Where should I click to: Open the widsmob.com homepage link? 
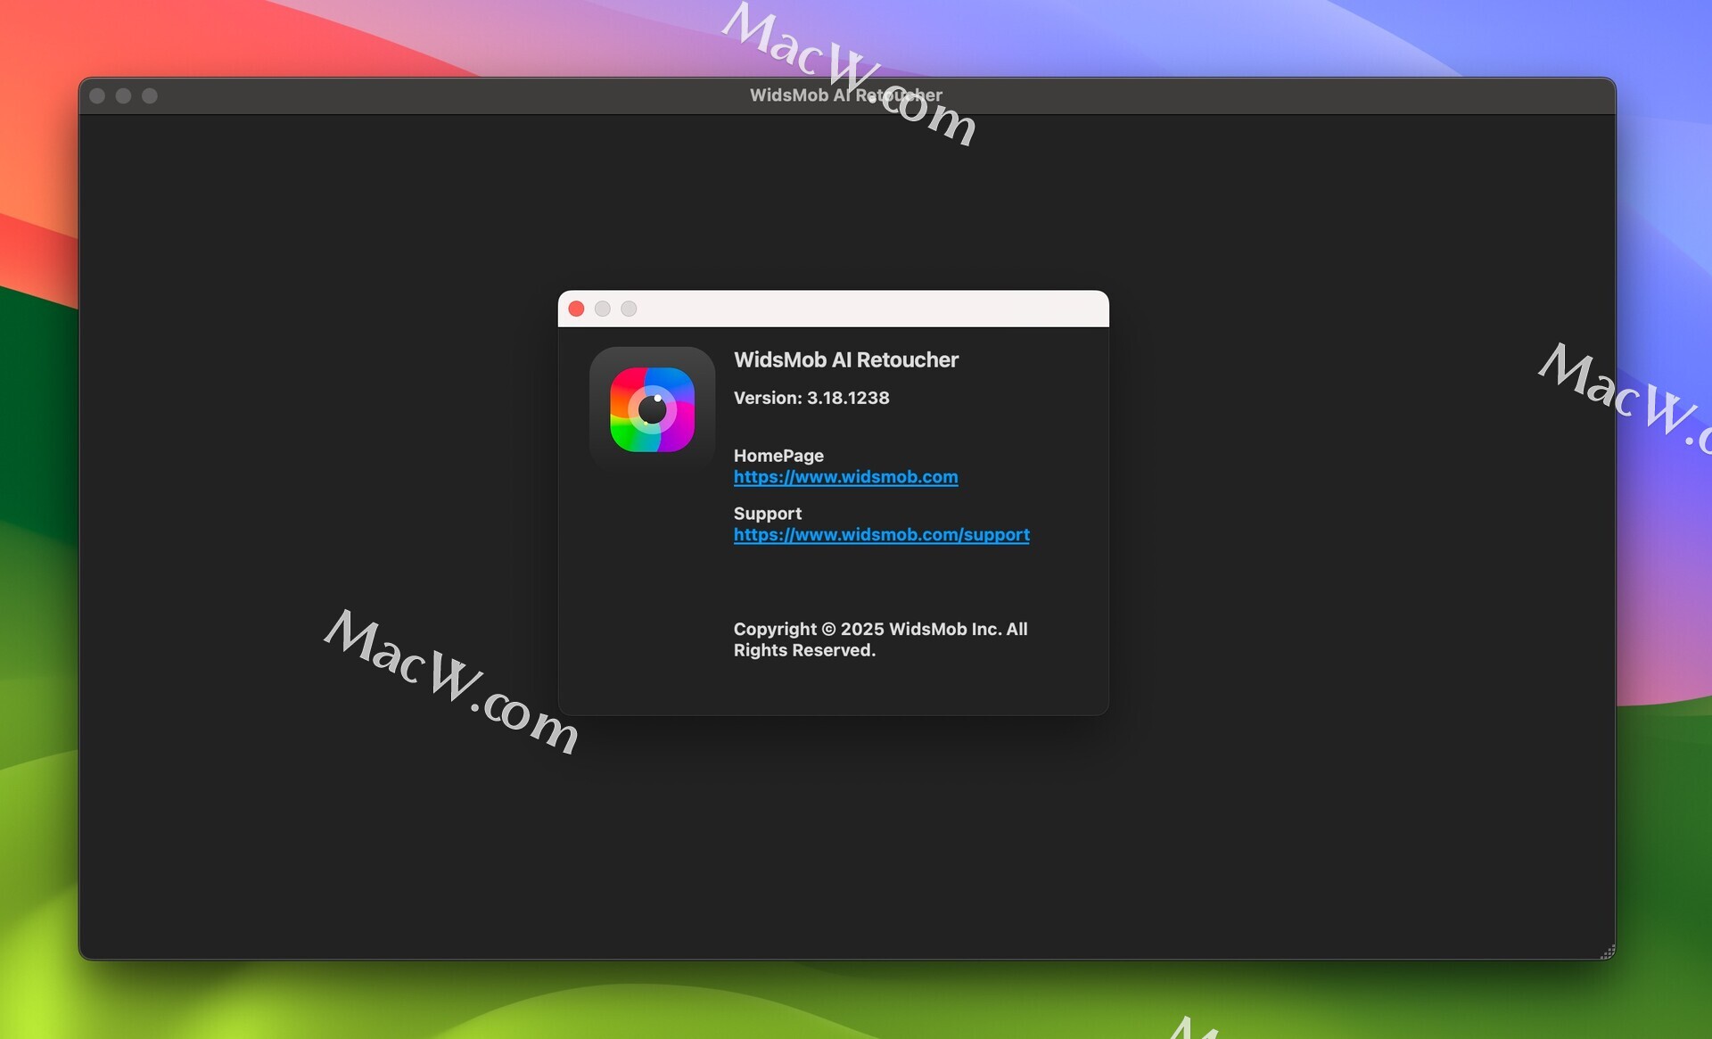coord(845,477)
